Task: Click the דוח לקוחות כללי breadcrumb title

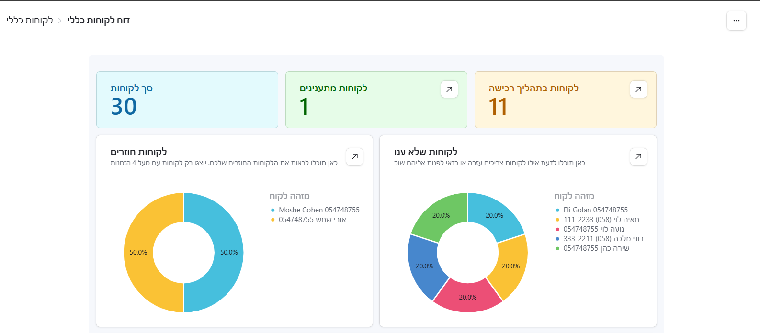Action: tap(99, 21)
